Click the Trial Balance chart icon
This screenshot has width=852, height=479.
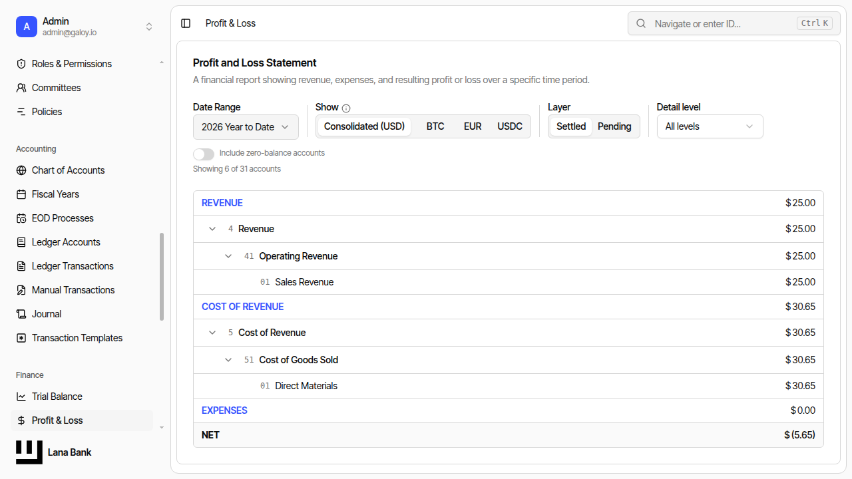pyautogui.click(x=21, y=397)
